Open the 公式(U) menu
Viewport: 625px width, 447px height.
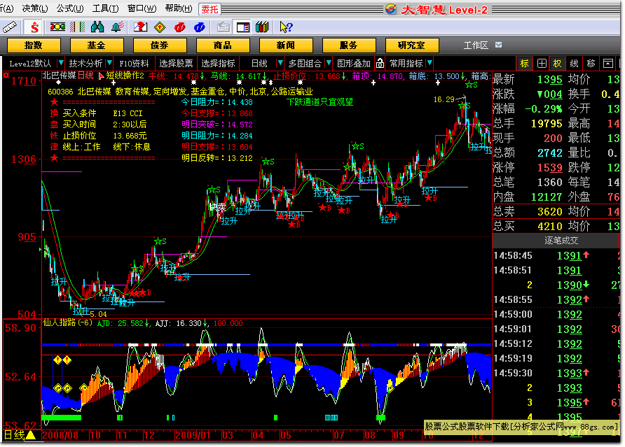pos(70,8)
